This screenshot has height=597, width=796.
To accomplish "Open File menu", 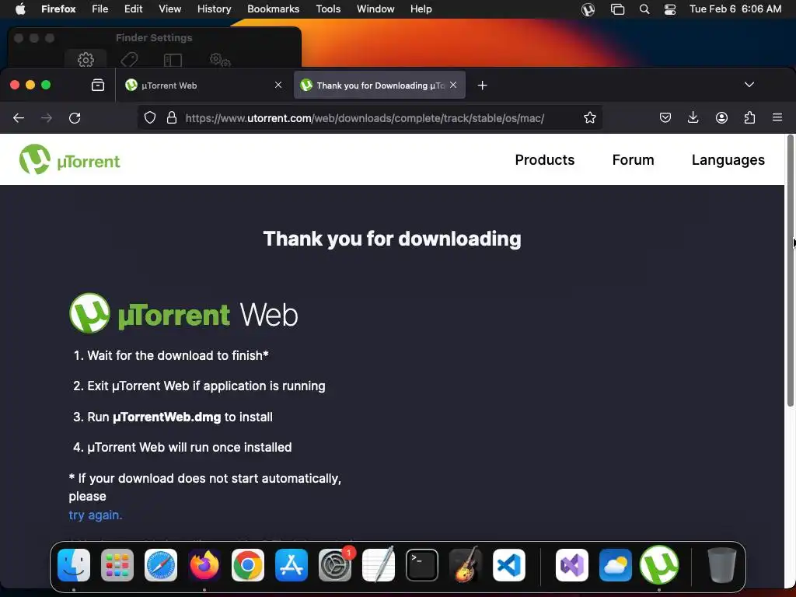I will [100, 9].
